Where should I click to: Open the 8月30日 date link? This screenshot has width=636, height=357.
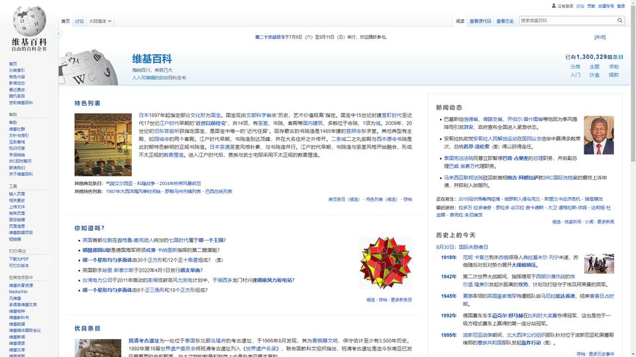(x=445, y=247)
